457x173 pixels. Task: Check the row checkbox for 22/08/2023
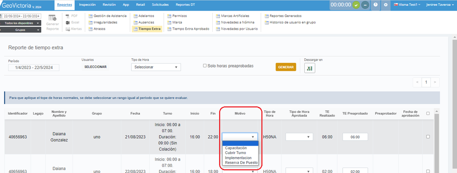pyautogui.click(x=428, y=171)
